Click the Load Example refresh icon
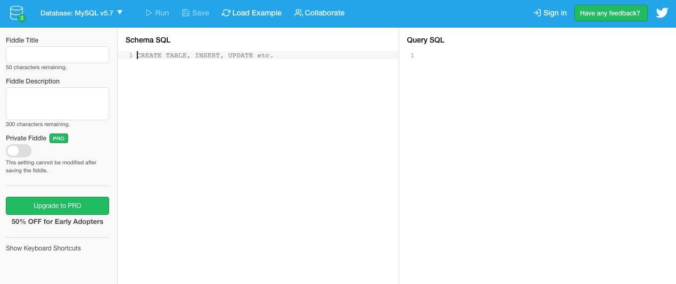 coord(226,13)
